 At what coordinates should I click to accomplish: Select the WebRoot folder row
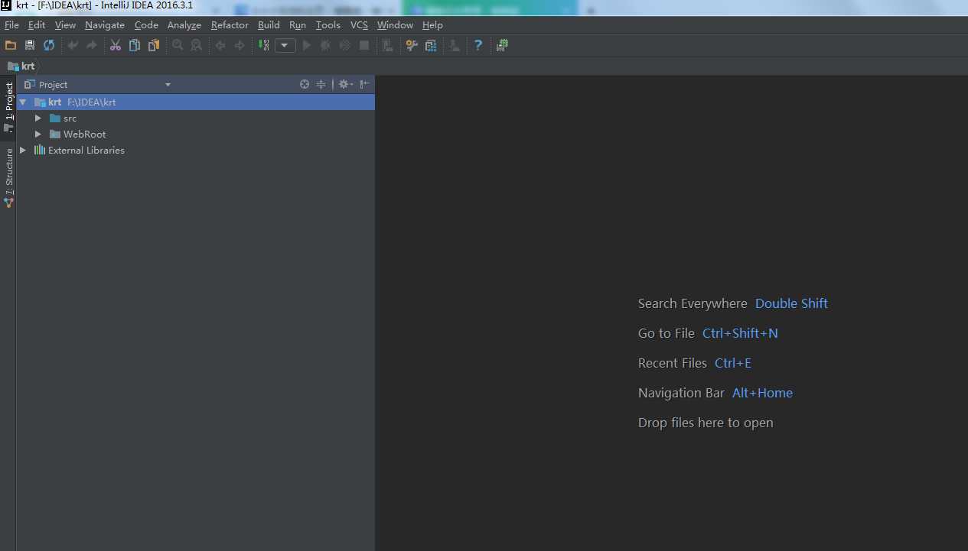196,134
